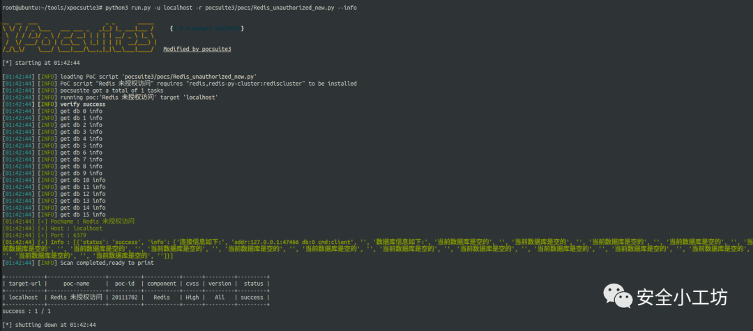Viewport: 753px width, 331px height.
Task: Click the 'High' cvss cell
Action: (x=192, y=298)
